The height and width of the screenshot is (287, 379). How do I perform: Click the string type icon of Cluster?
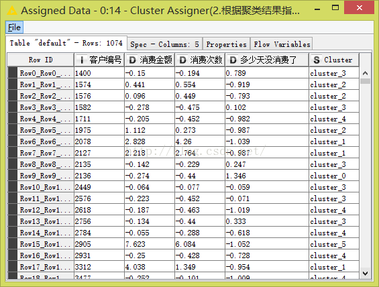(317, 60)
